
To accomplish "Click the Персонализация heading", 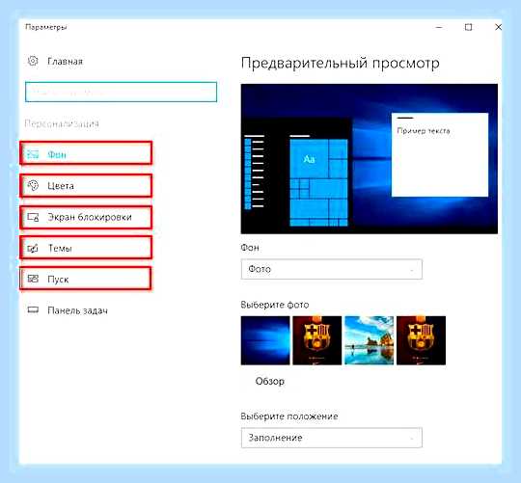I will click(62, 123).
